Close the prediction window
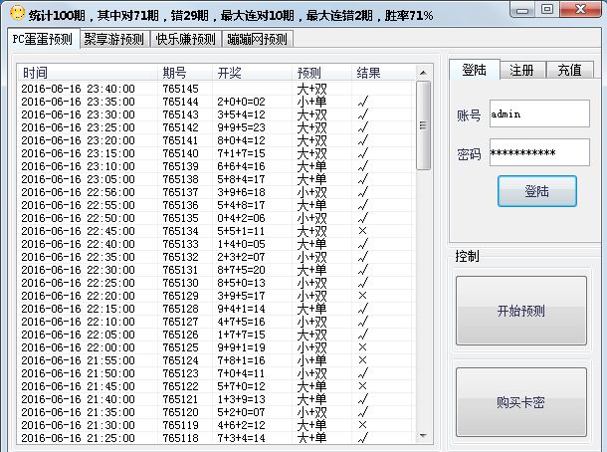Screen dimensions: 607x452 click(580, 9)
